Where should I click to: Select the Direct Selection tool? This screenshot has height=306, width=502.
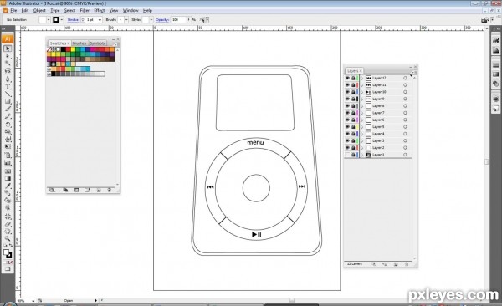click(x=8, y=56)
